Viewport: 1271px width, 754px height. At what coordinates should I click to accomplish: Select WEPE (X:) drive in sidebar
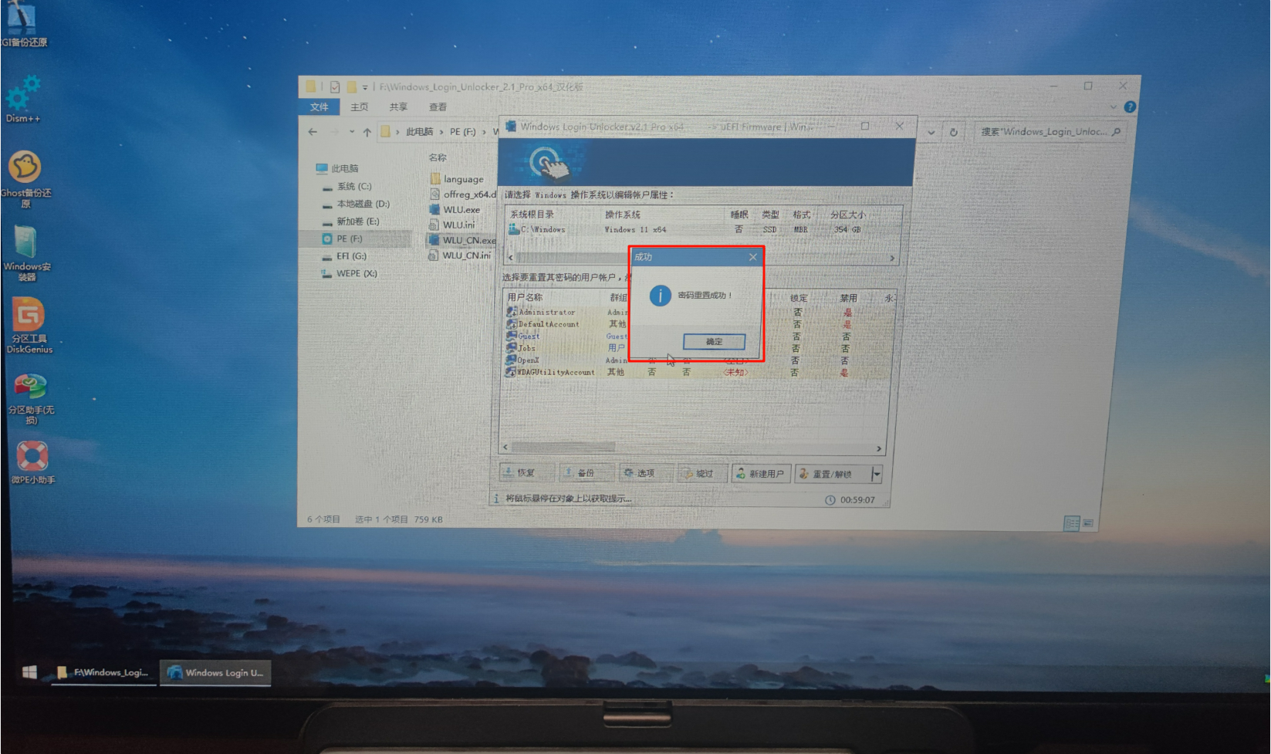tap(350, 273)
